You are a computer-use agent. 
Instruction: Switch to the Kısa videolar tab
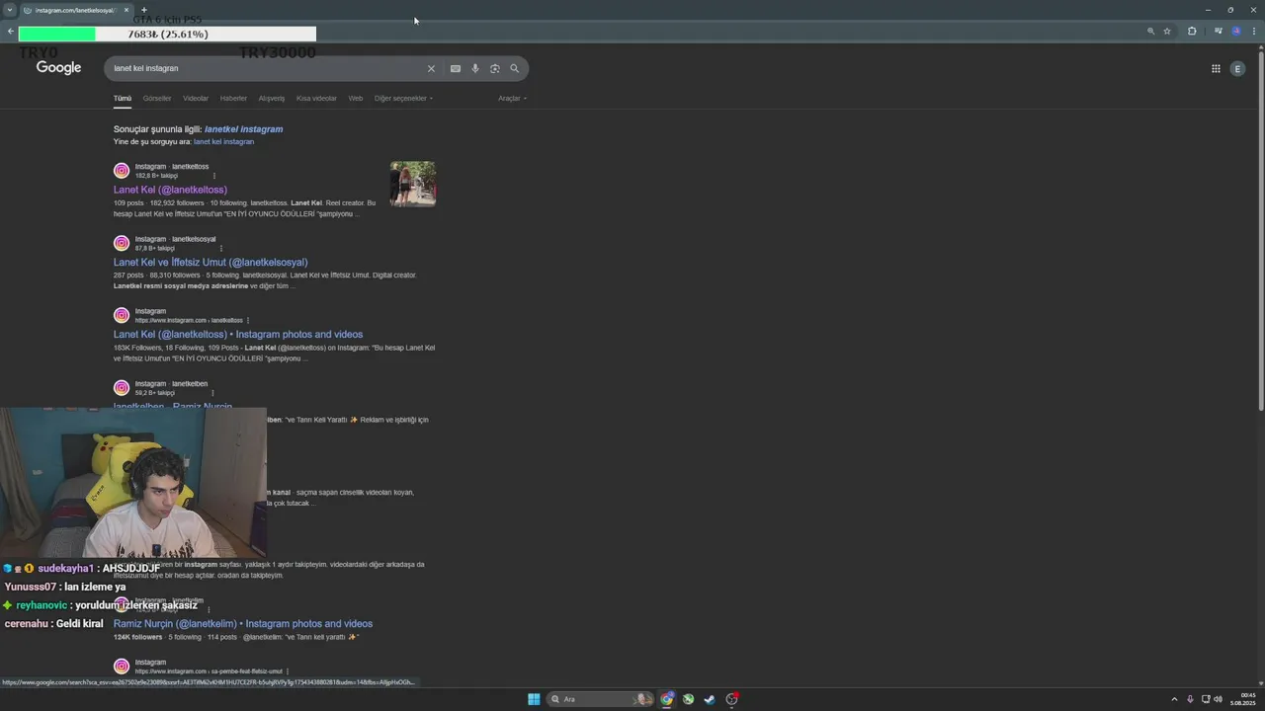[x=316, y=99]
